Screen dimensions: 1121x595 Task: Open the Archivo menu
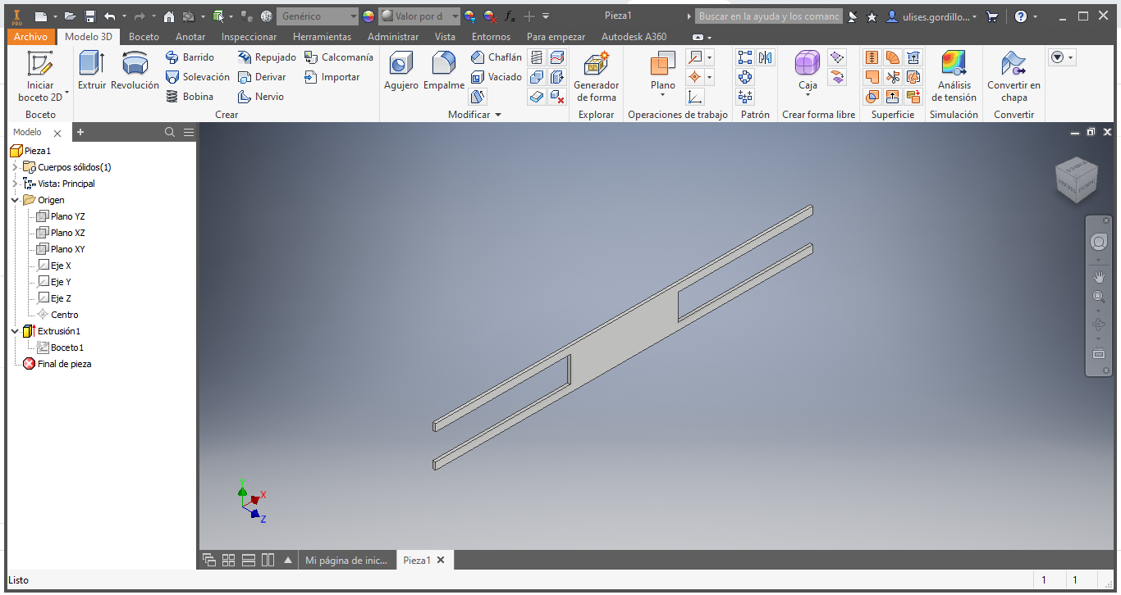[x=31, y=37]
